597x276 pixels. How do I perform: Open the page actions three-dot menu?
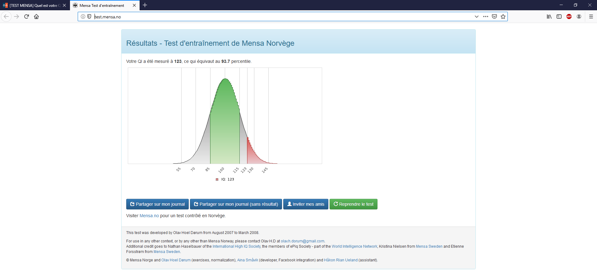click(486, 16)
